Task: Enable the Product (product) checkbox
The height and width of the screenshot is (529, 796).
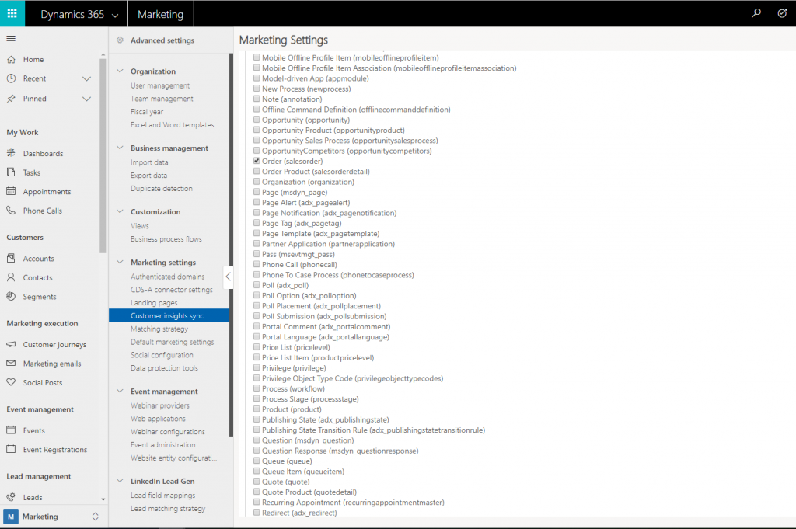Action: pos(256,409)
